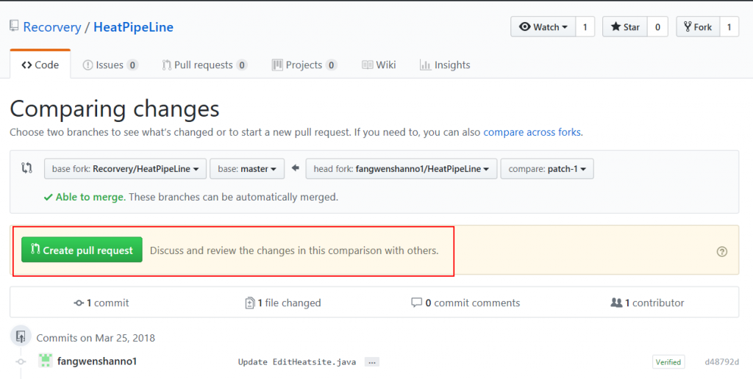Click 'These branches can be automatically merged' text
Image resolution: width=753 pixels, height=379 pixels.
[x=233, y=197]
